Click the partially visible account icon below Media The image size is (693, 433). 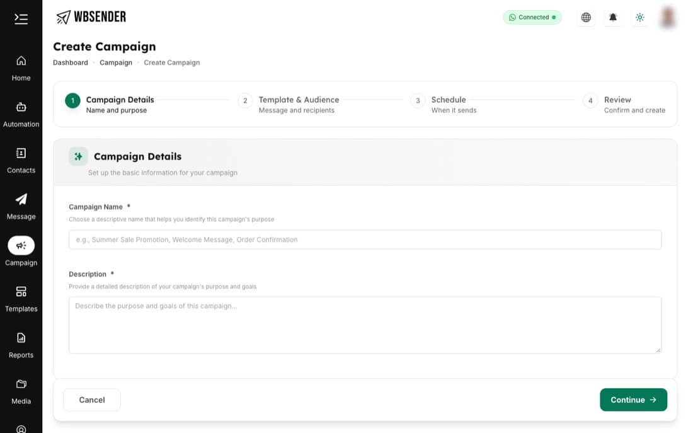point(21,429)
